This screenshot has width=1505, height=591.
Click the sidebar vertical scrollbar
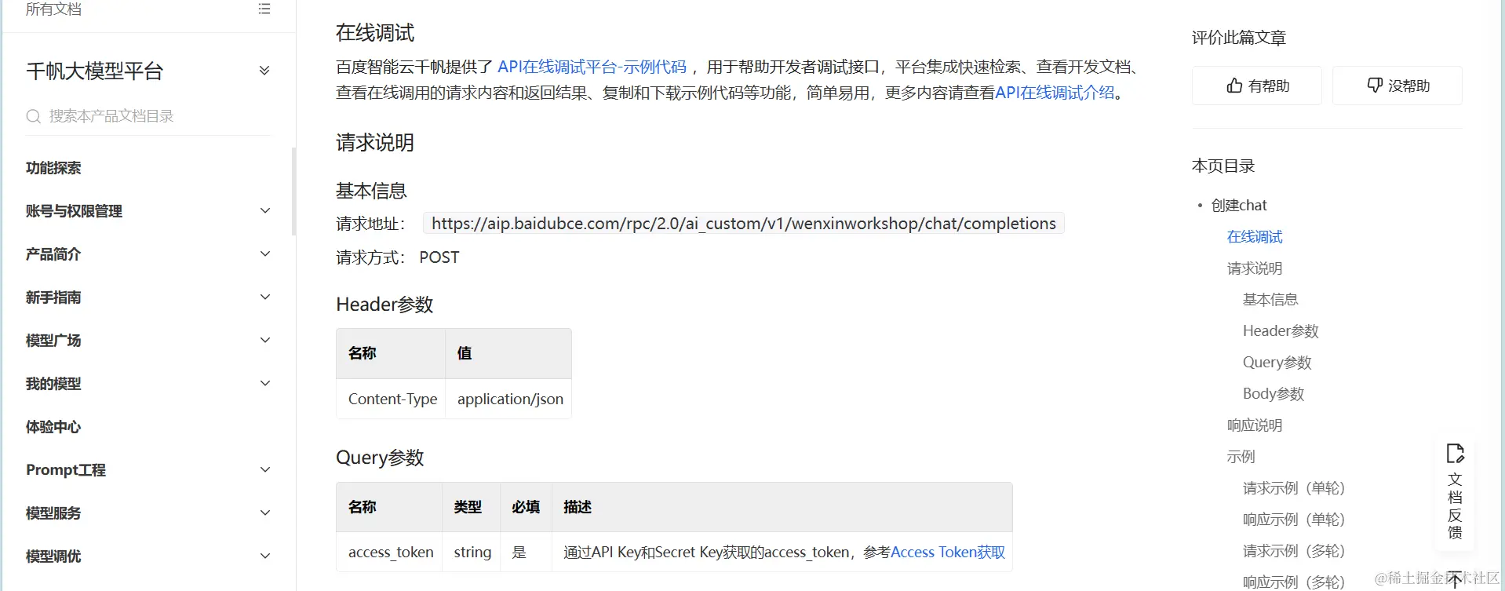point(294,192)
